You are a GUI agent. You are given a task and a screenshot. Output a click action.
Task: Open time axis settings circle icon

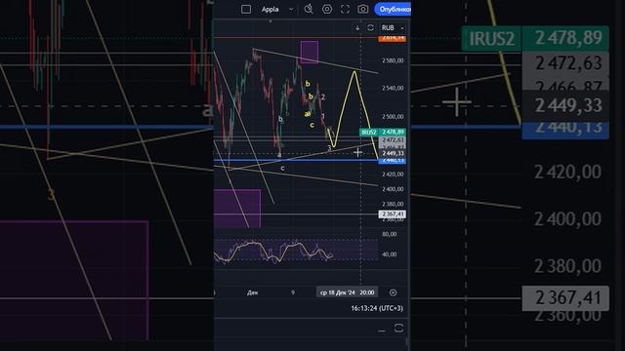[x=393, y=292]
